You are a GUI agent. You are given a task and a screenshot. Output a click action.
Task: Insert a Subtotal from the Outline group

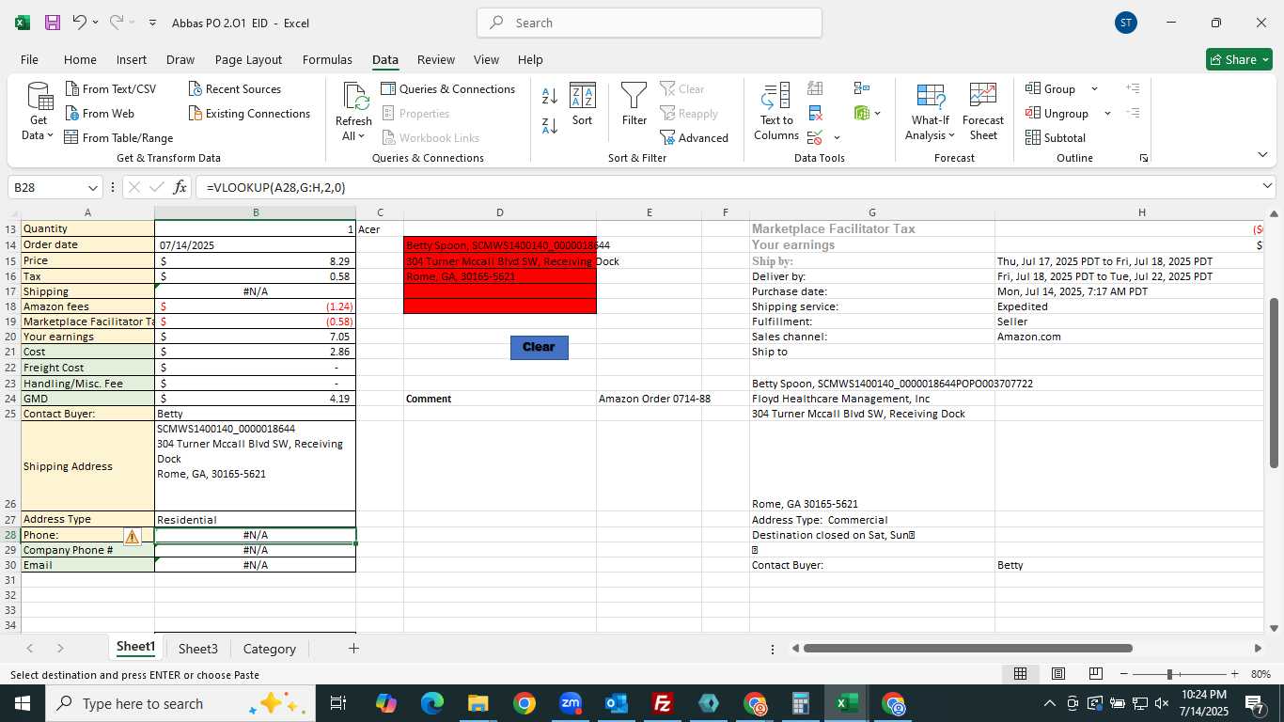[x=1056, y=138]
